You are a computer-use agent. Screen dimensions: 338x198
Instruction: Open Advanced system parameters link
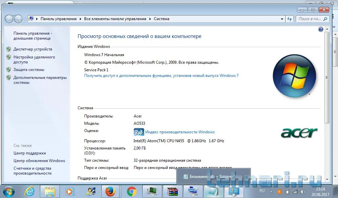point(40,80)
